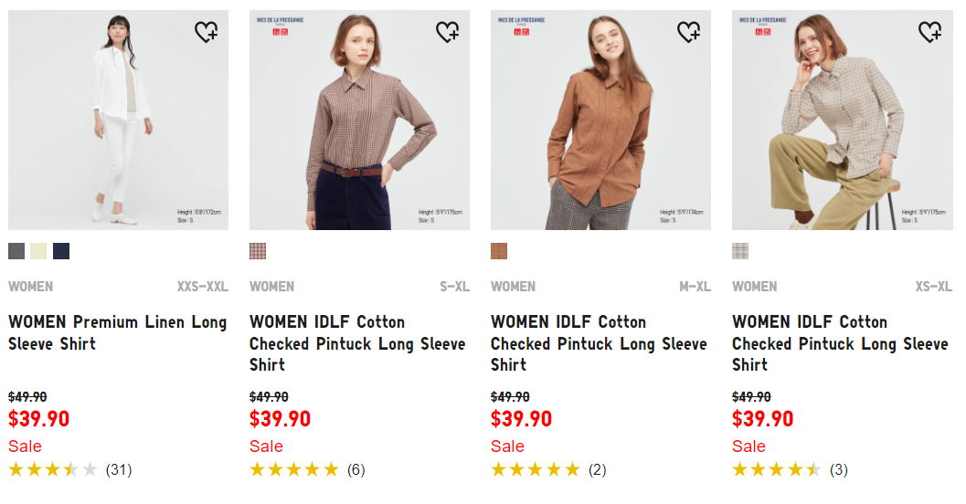Select beige checked pattern swatch

[x=740, y=251]
